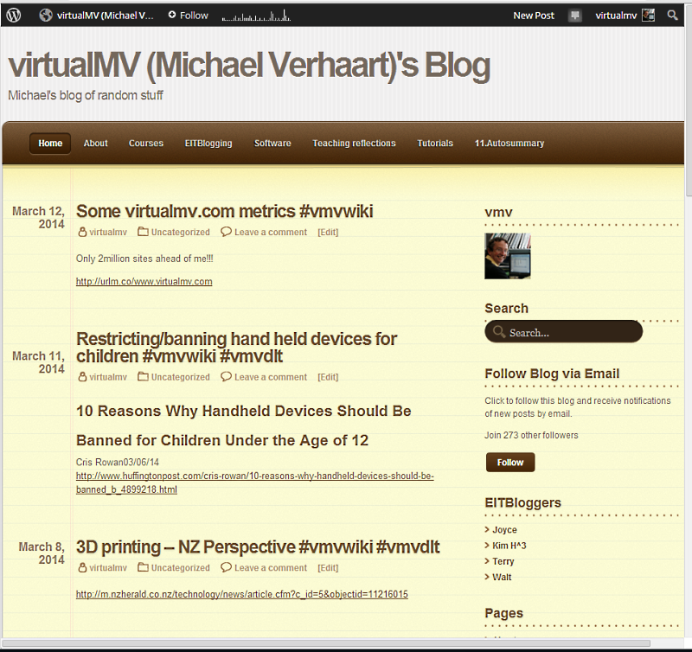This screenshot has width=692, height=652.
Task: Click the March 12, 2014 post date
Action: pos(38,218)
